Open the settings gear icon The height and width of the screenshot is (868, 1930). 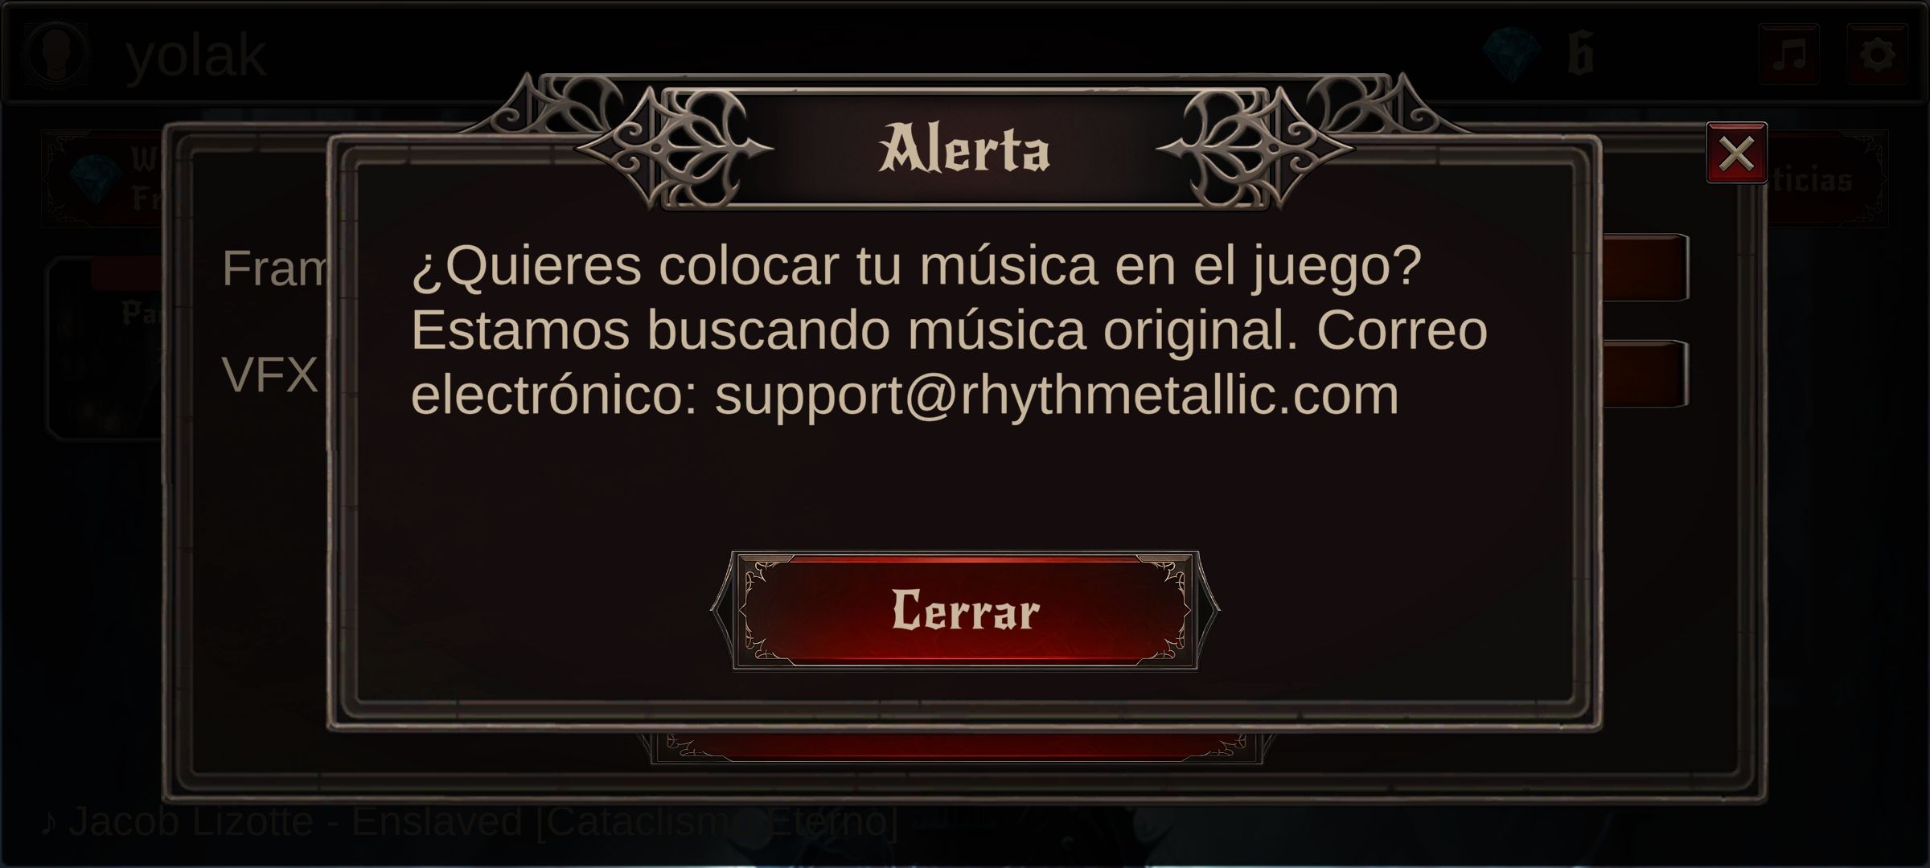1877,55
